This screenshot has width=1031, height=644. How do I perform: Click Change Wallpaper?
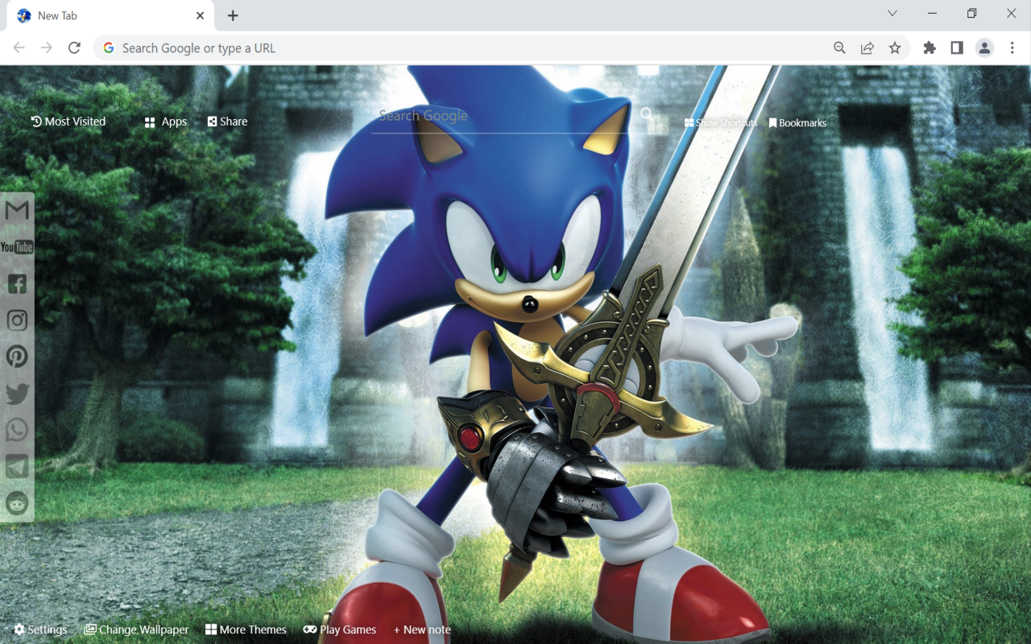click(x=136, y=630)
